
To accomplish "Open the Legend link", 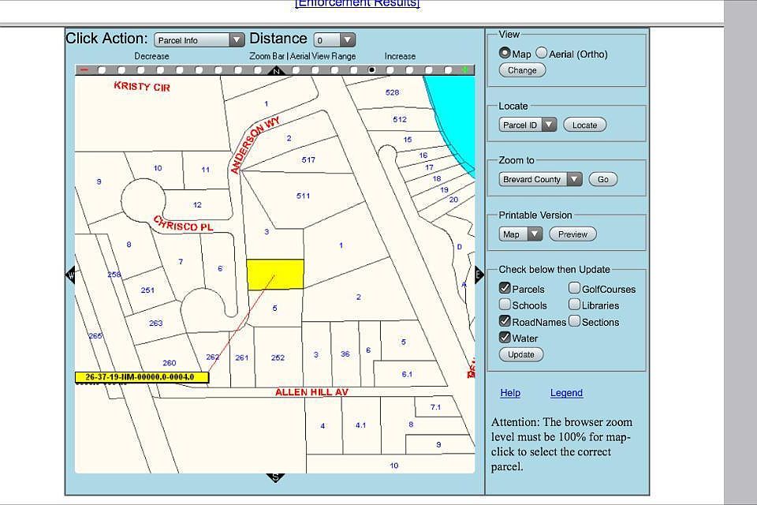I will tap(566, 393).
